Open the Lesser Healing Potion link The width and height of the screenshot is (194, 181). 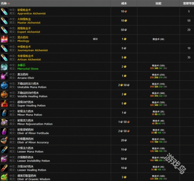(x=32, y=170)
